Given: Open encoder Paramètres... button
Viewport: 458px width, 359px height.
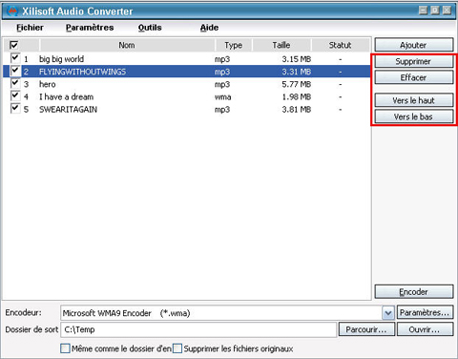Looking at the screenshot, I should pyautogui.click(x=425, y=313).
